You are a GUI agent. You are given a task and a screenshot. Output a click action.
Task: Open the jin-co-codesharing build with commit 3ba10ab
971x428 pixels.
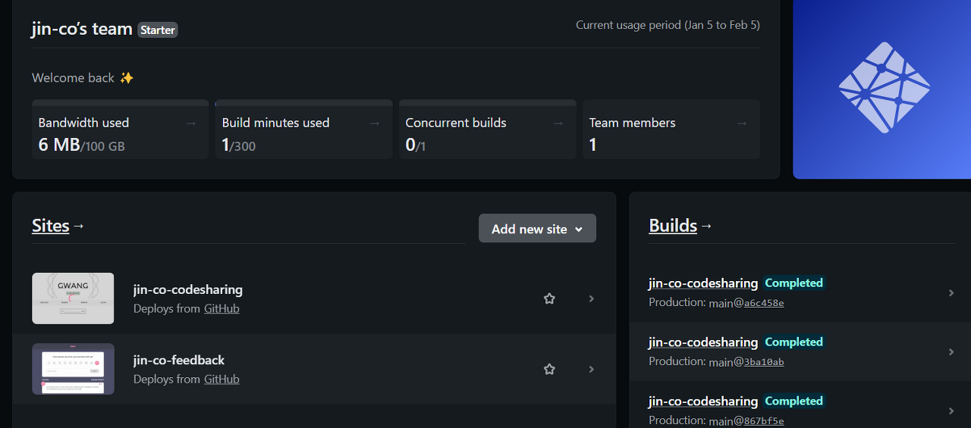coord(703,342)
